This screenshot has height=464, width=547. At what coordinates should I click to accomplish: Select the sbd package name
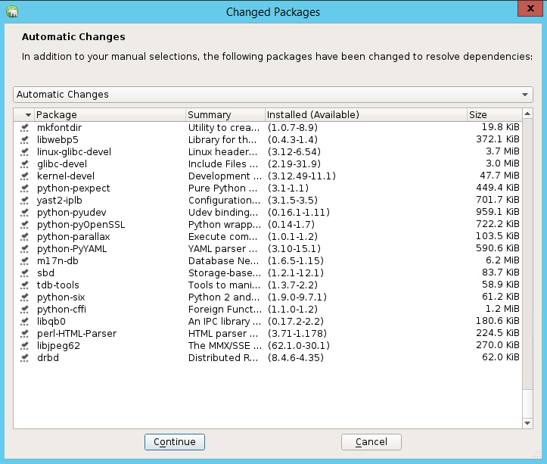coord(45,273)
